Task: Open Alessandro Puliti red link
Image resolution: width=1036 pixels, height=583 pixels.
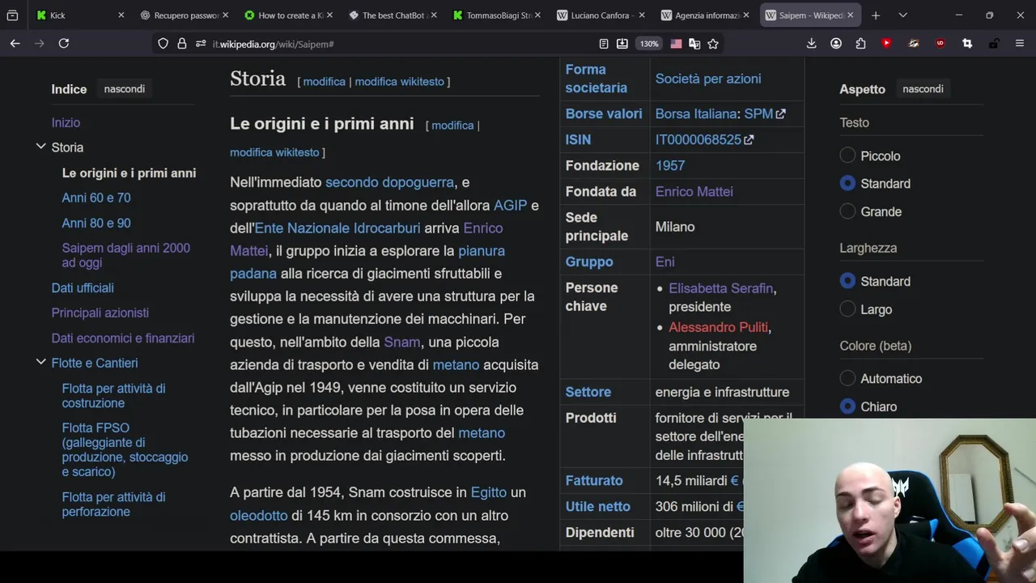Action: [x=718, y=327]
